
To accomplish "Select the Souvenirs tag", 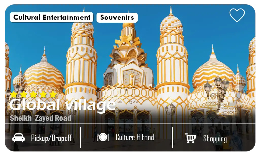I will [117, 17].
